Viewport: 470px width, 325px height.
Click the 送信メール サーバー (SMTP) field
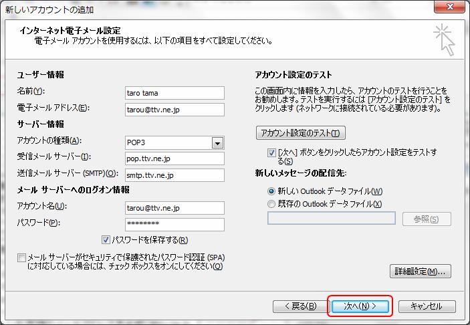click(174, 175)
